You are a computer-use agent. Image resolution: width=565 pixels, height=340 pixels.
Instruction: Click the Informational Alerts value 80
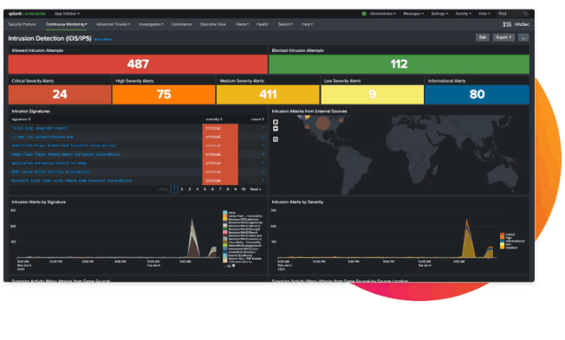click(x=477, y=94)
